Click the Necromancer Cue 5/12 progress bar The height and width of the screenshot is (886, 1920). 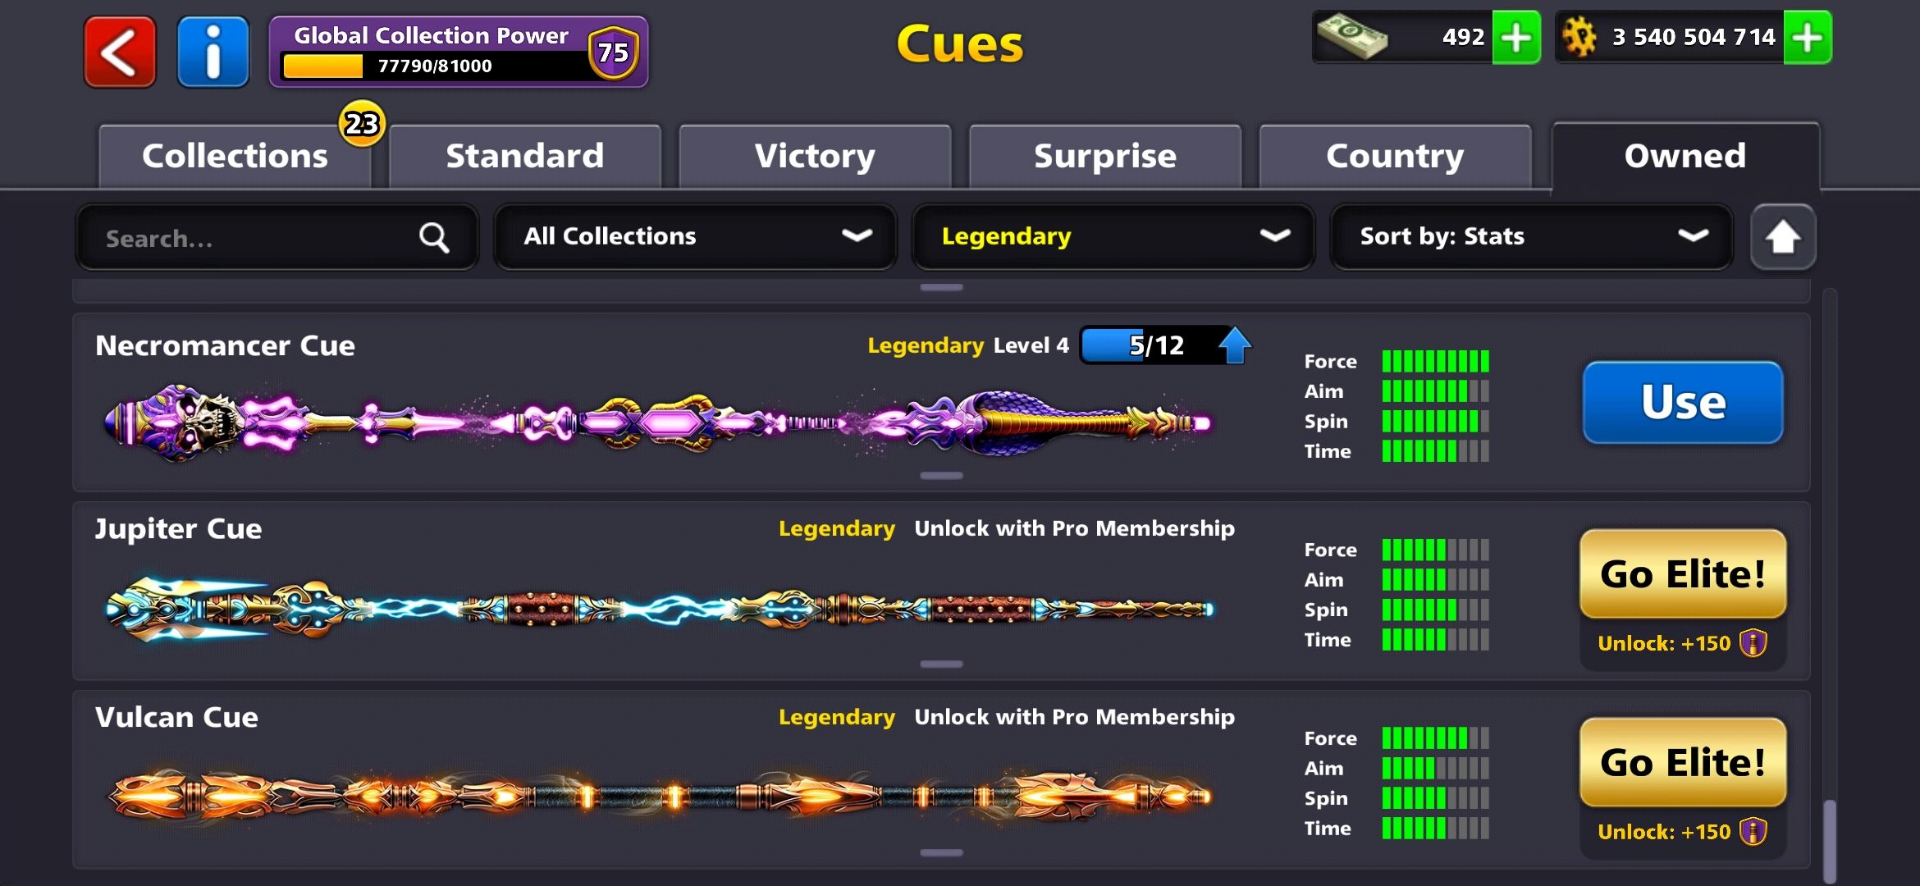tap(1157, 345)
